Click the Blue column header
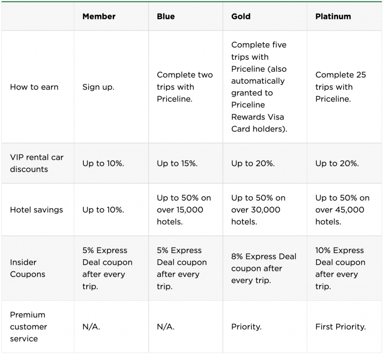This screenshot has width=384, height=355. [166, 16]
